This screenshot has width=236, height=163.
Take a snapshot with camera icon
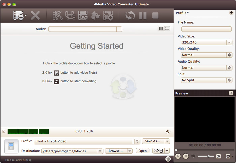coord(228,156)
